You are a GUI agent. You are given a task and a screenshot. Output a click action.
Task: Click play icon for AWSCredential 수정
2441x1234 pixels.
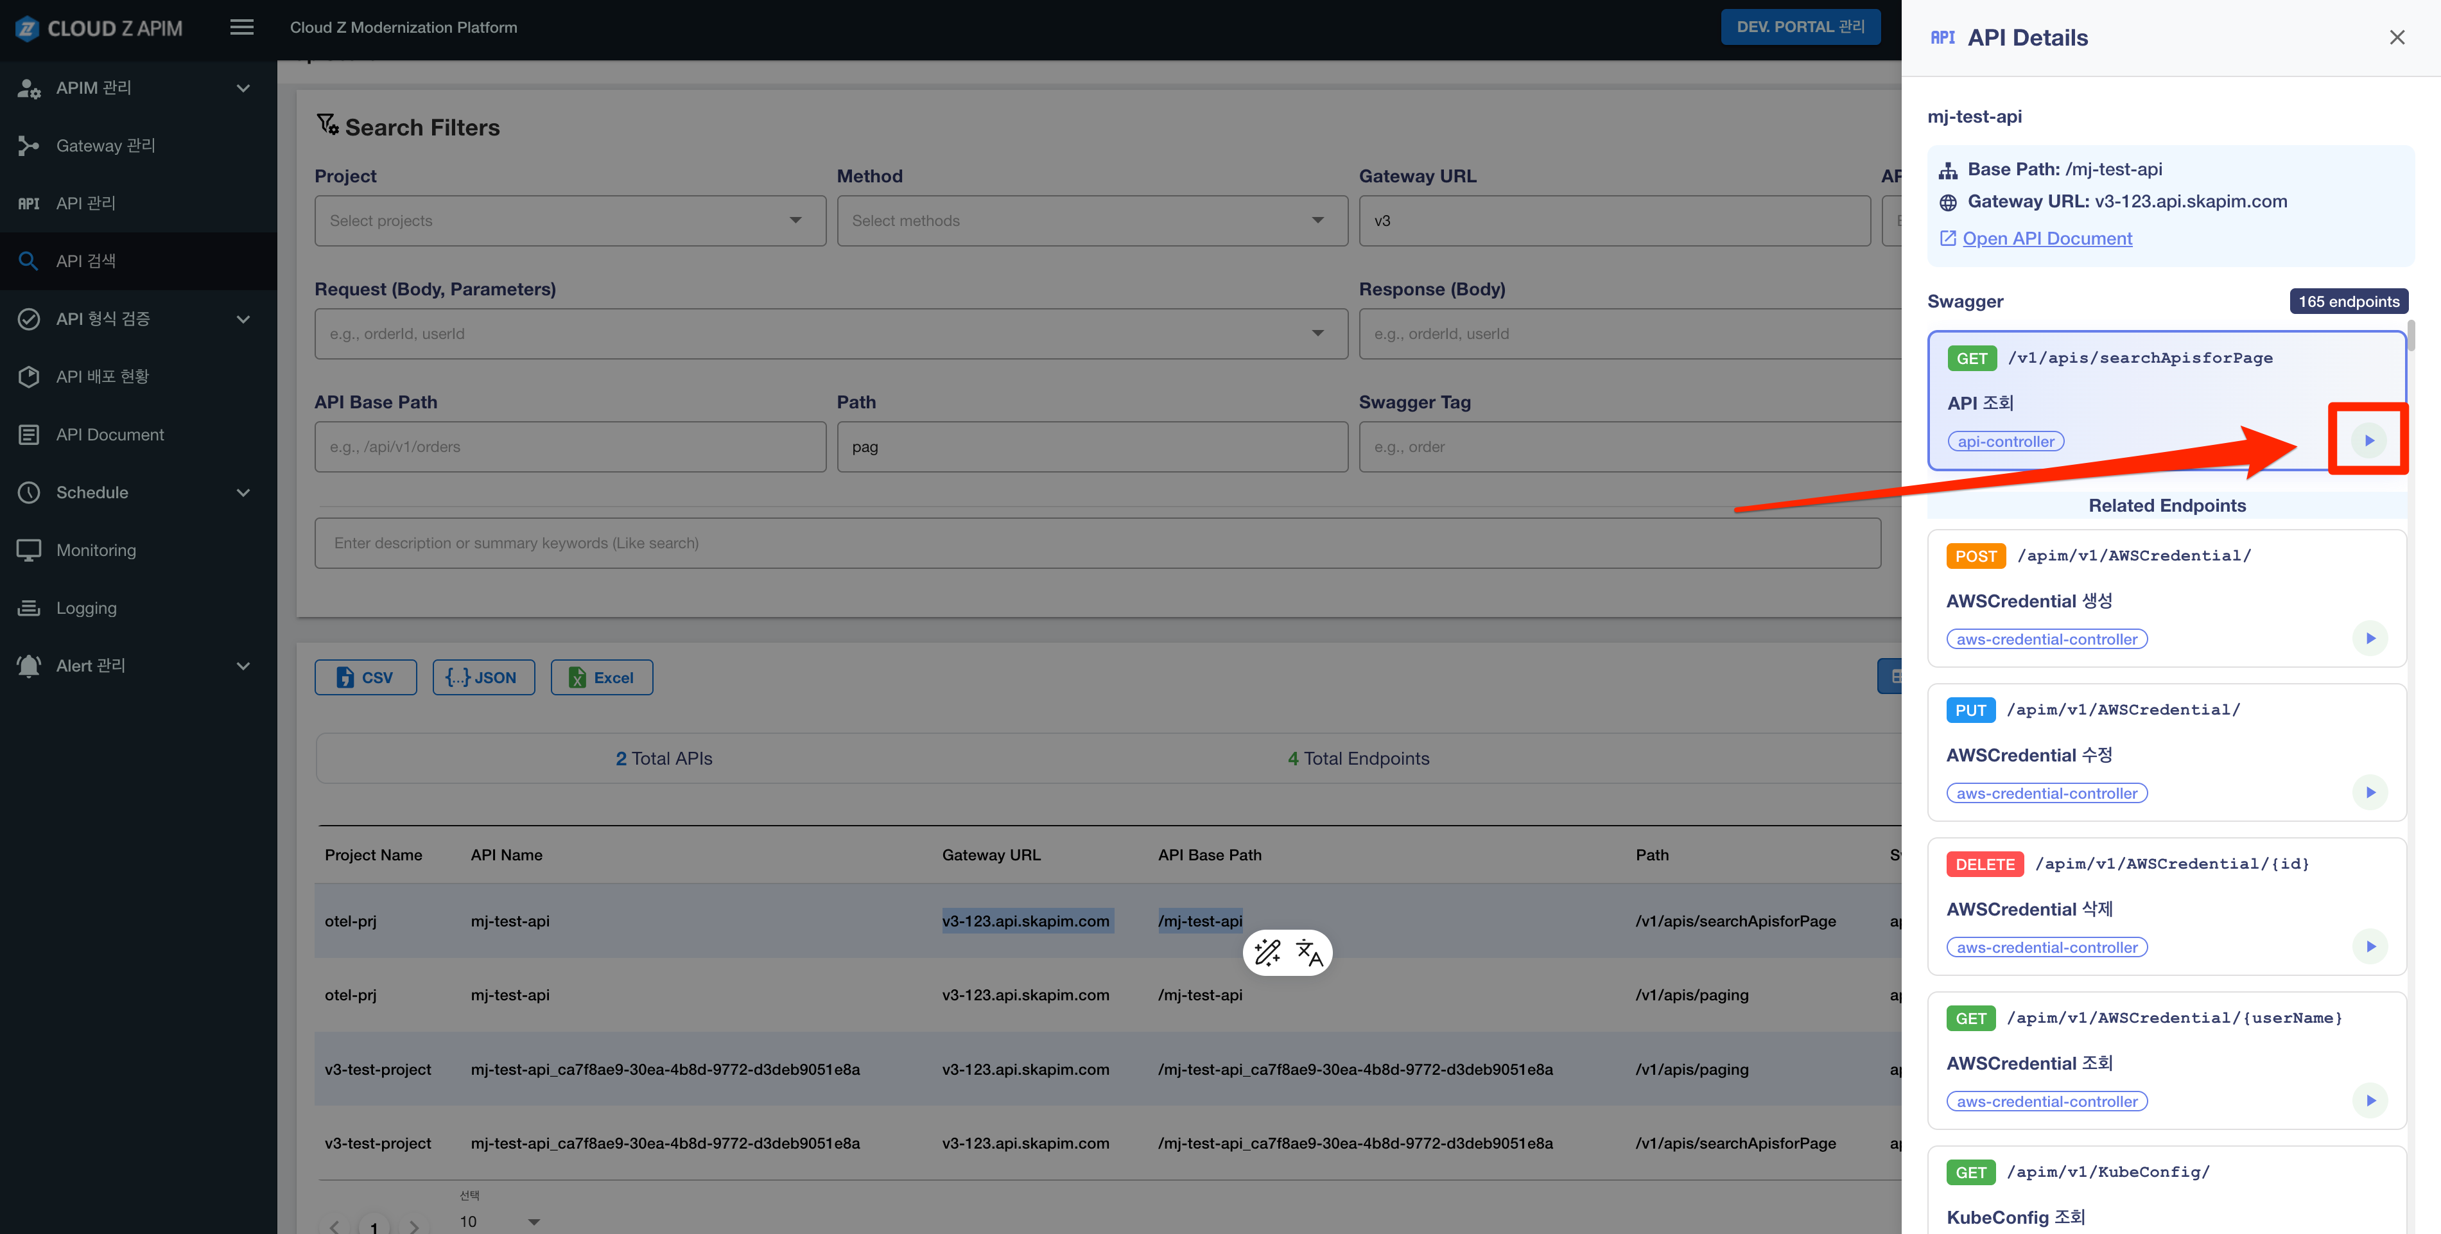click(2370, 792)
